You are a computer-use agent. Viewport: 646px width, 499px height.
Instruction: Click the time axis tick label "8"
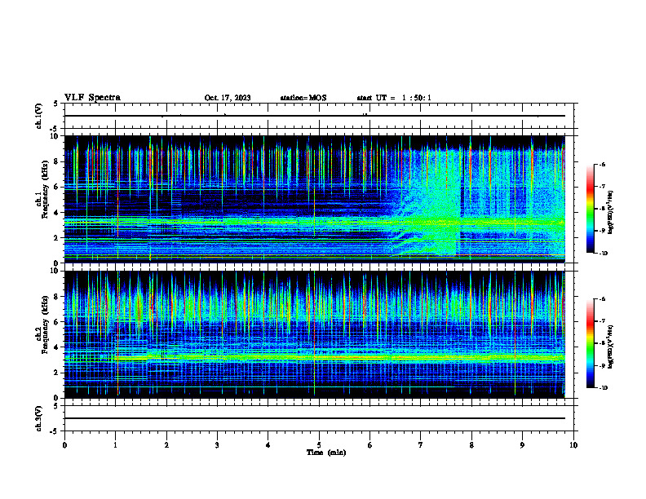pos(471,445)
